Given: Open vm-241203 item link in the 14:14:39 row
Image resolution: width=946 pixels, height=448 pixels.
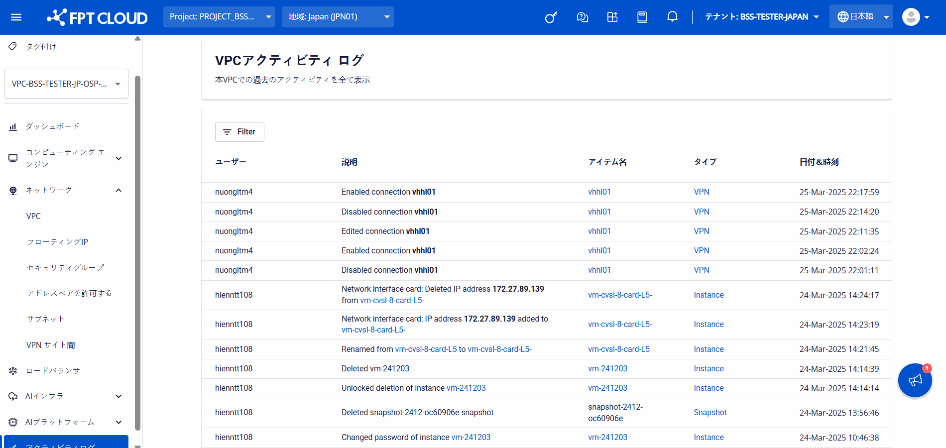Looking at the screenshot, I should [x=608, y=369].
